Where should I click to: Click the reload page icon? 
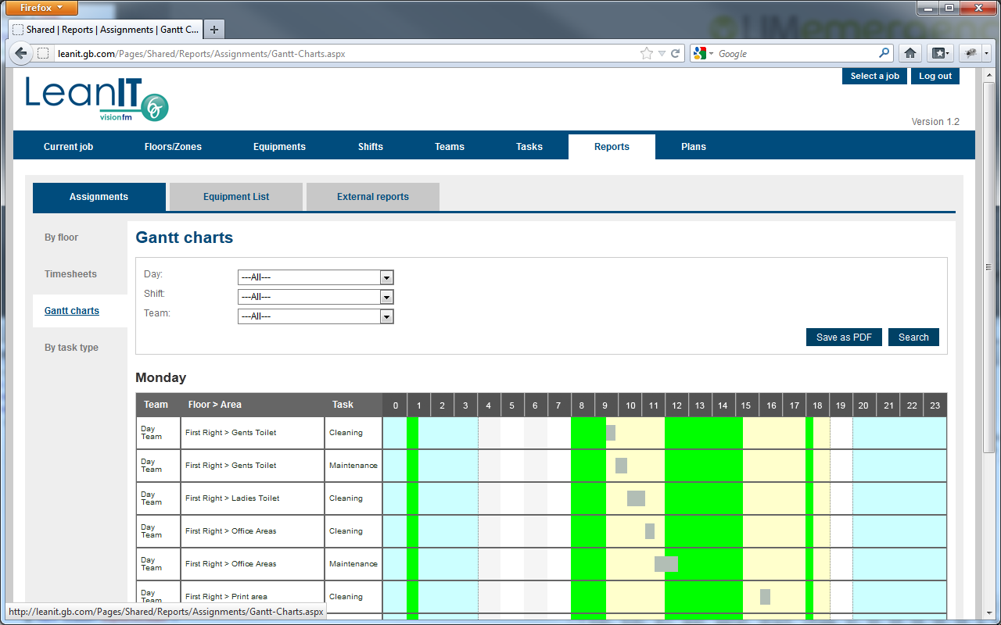click(676, 53)
